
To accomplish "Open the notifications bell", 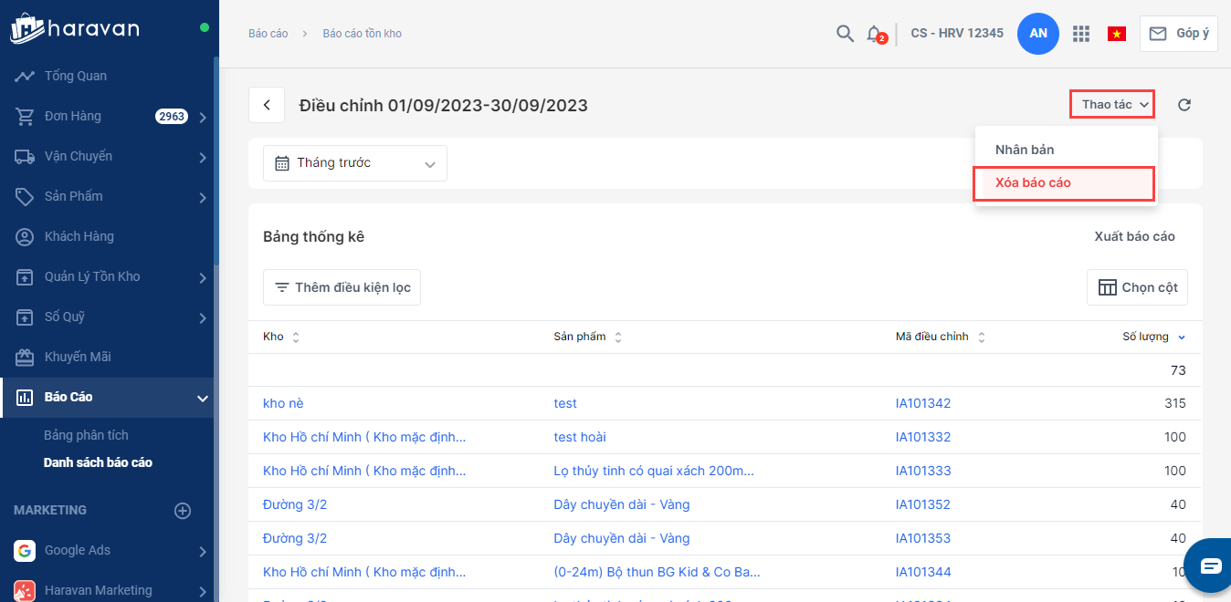I will 874,34.
